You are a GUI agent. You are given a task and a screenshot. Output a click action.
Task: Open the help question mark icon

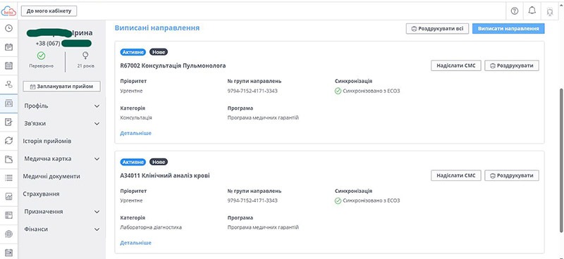pos(515,11)
